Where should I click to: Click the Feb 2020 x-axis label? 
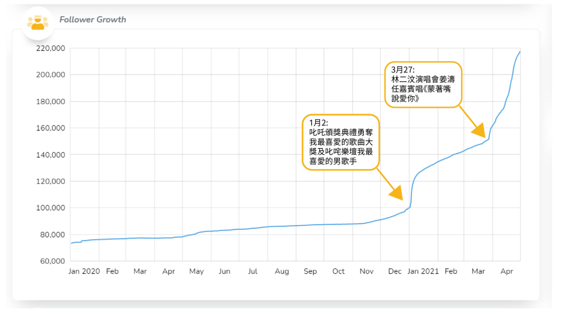[112, 271]
